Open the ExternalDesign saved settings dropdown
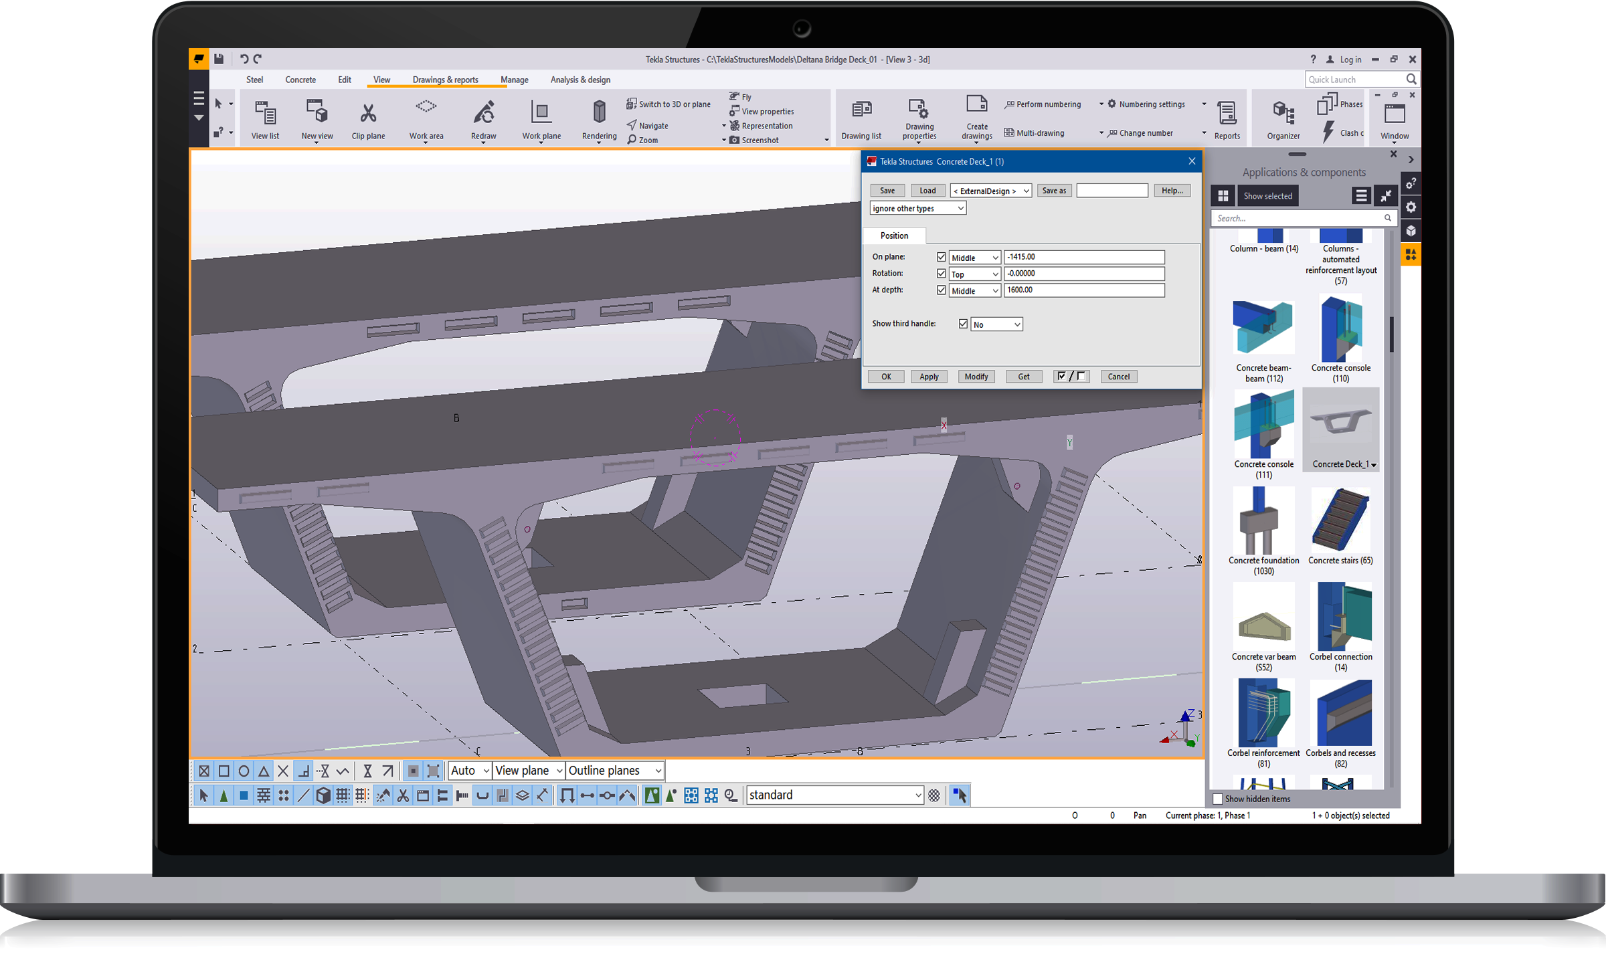1606x966 pixels. coord(991,191)
